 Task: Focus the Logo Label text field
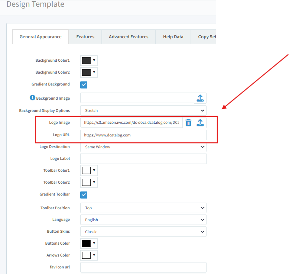click(143, 159)
